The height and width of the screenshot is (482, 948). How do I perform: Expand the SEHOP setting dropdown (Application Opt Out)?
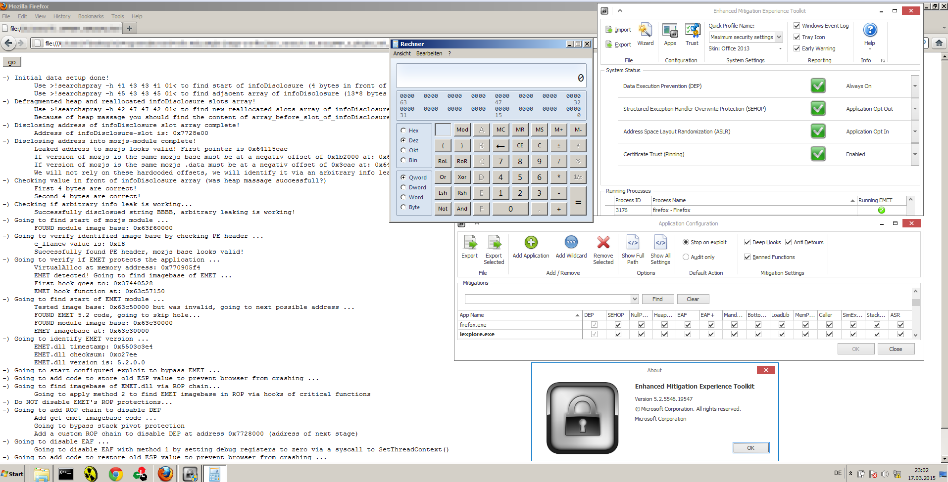pos(915,109)
